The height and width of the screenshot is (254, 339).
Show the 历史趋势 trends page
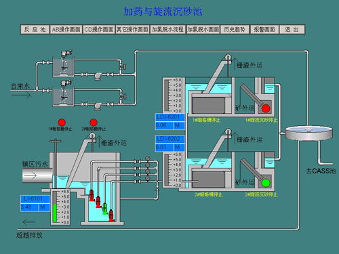(235, 29)
